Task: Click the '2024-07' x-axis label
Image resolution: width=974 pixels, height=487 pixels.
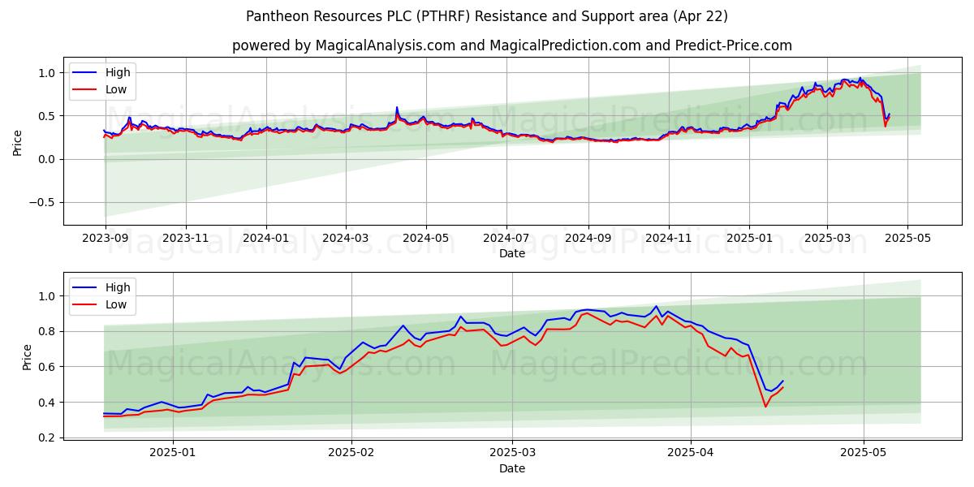Action: (506, 239)
